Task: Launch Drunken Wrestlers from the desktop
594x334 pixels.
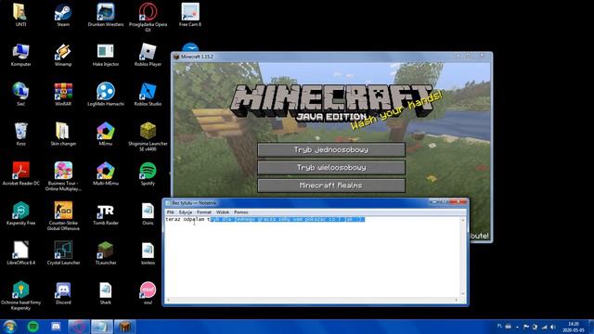Action: [x=105, y=15]
